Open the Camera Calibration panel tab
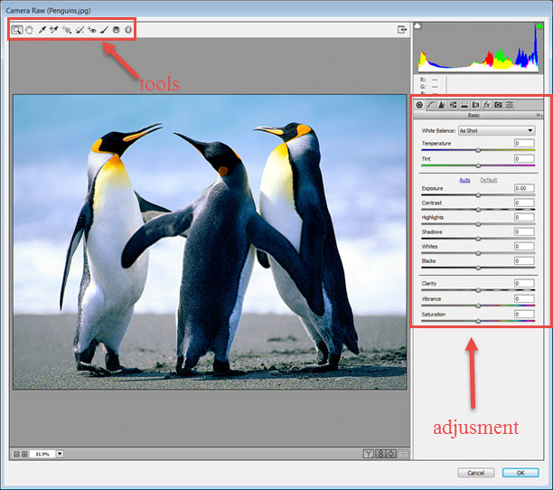 point(498,105)
